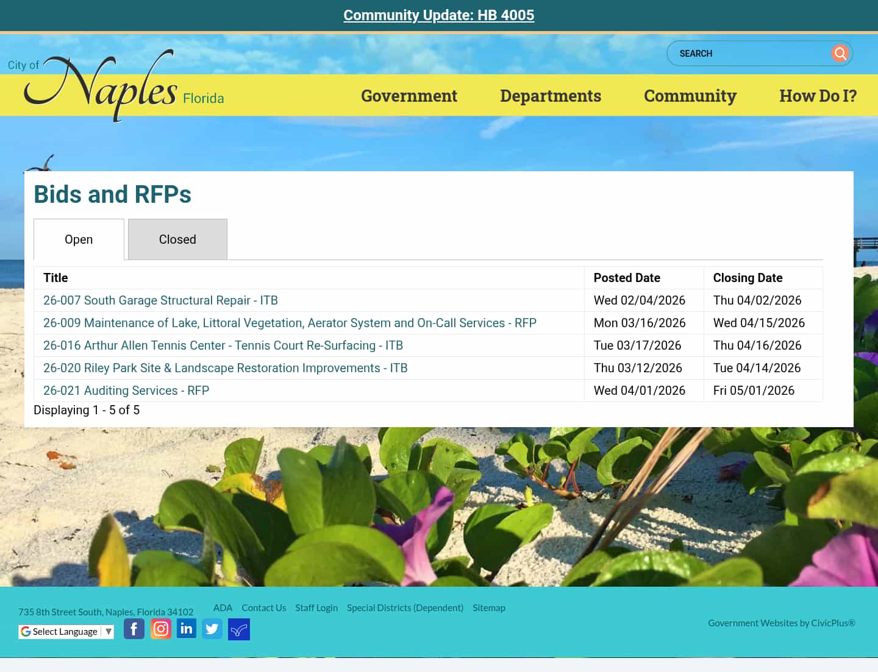
Task: Open the How Do I? dropdown menu
Action: click(x=818, y=96)
